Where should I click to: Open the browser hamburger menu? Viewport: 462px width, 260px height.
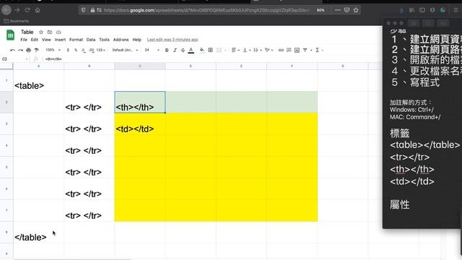point(456,10)
